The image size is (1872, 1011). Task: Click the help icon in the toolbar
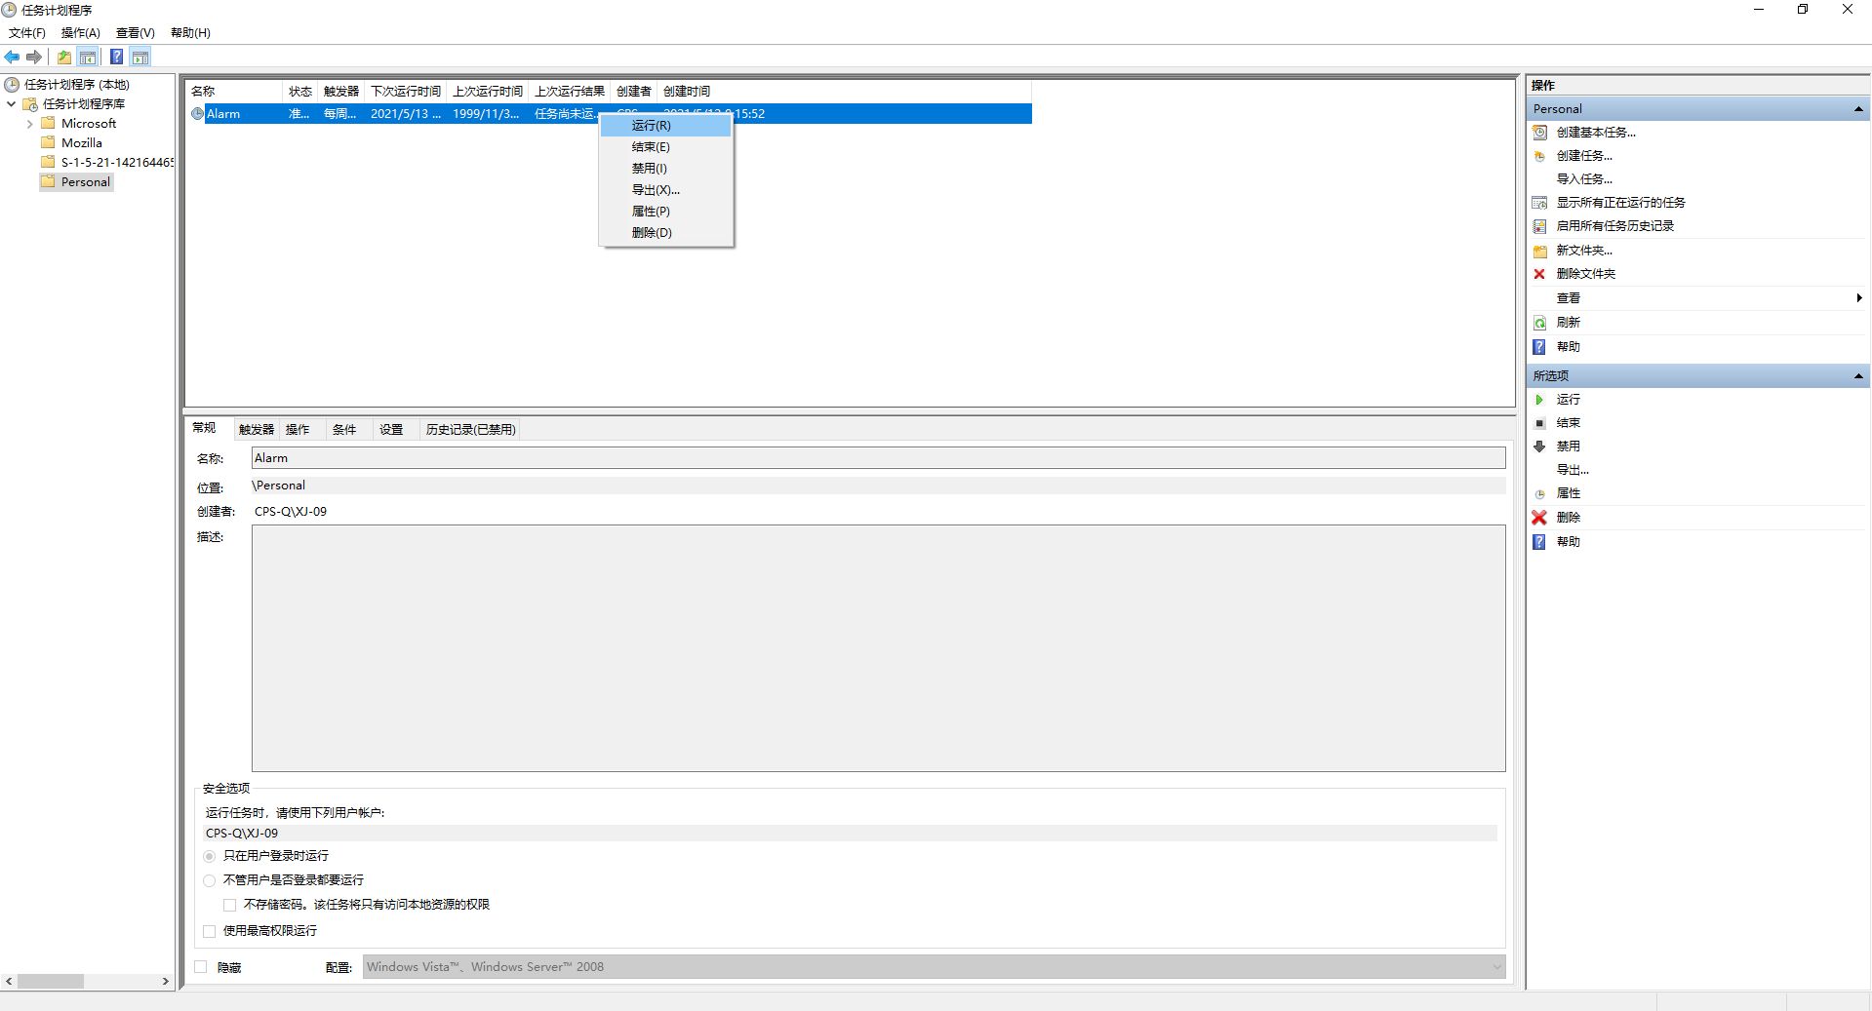(x=116, y=57)
